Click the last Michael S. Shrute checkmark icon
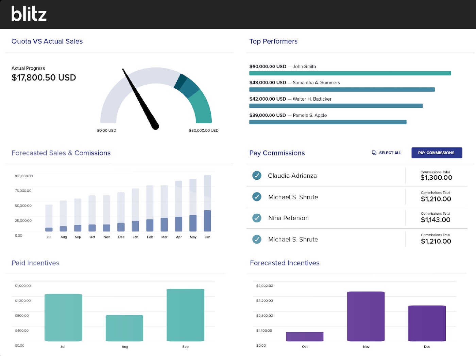This screenshot has width=476, height=356. (257, 239)
